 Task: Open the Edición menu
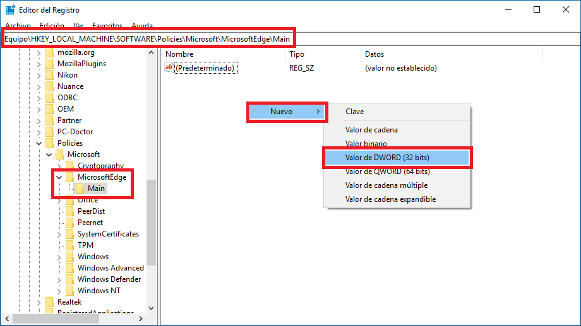click(x=52, y=25)
